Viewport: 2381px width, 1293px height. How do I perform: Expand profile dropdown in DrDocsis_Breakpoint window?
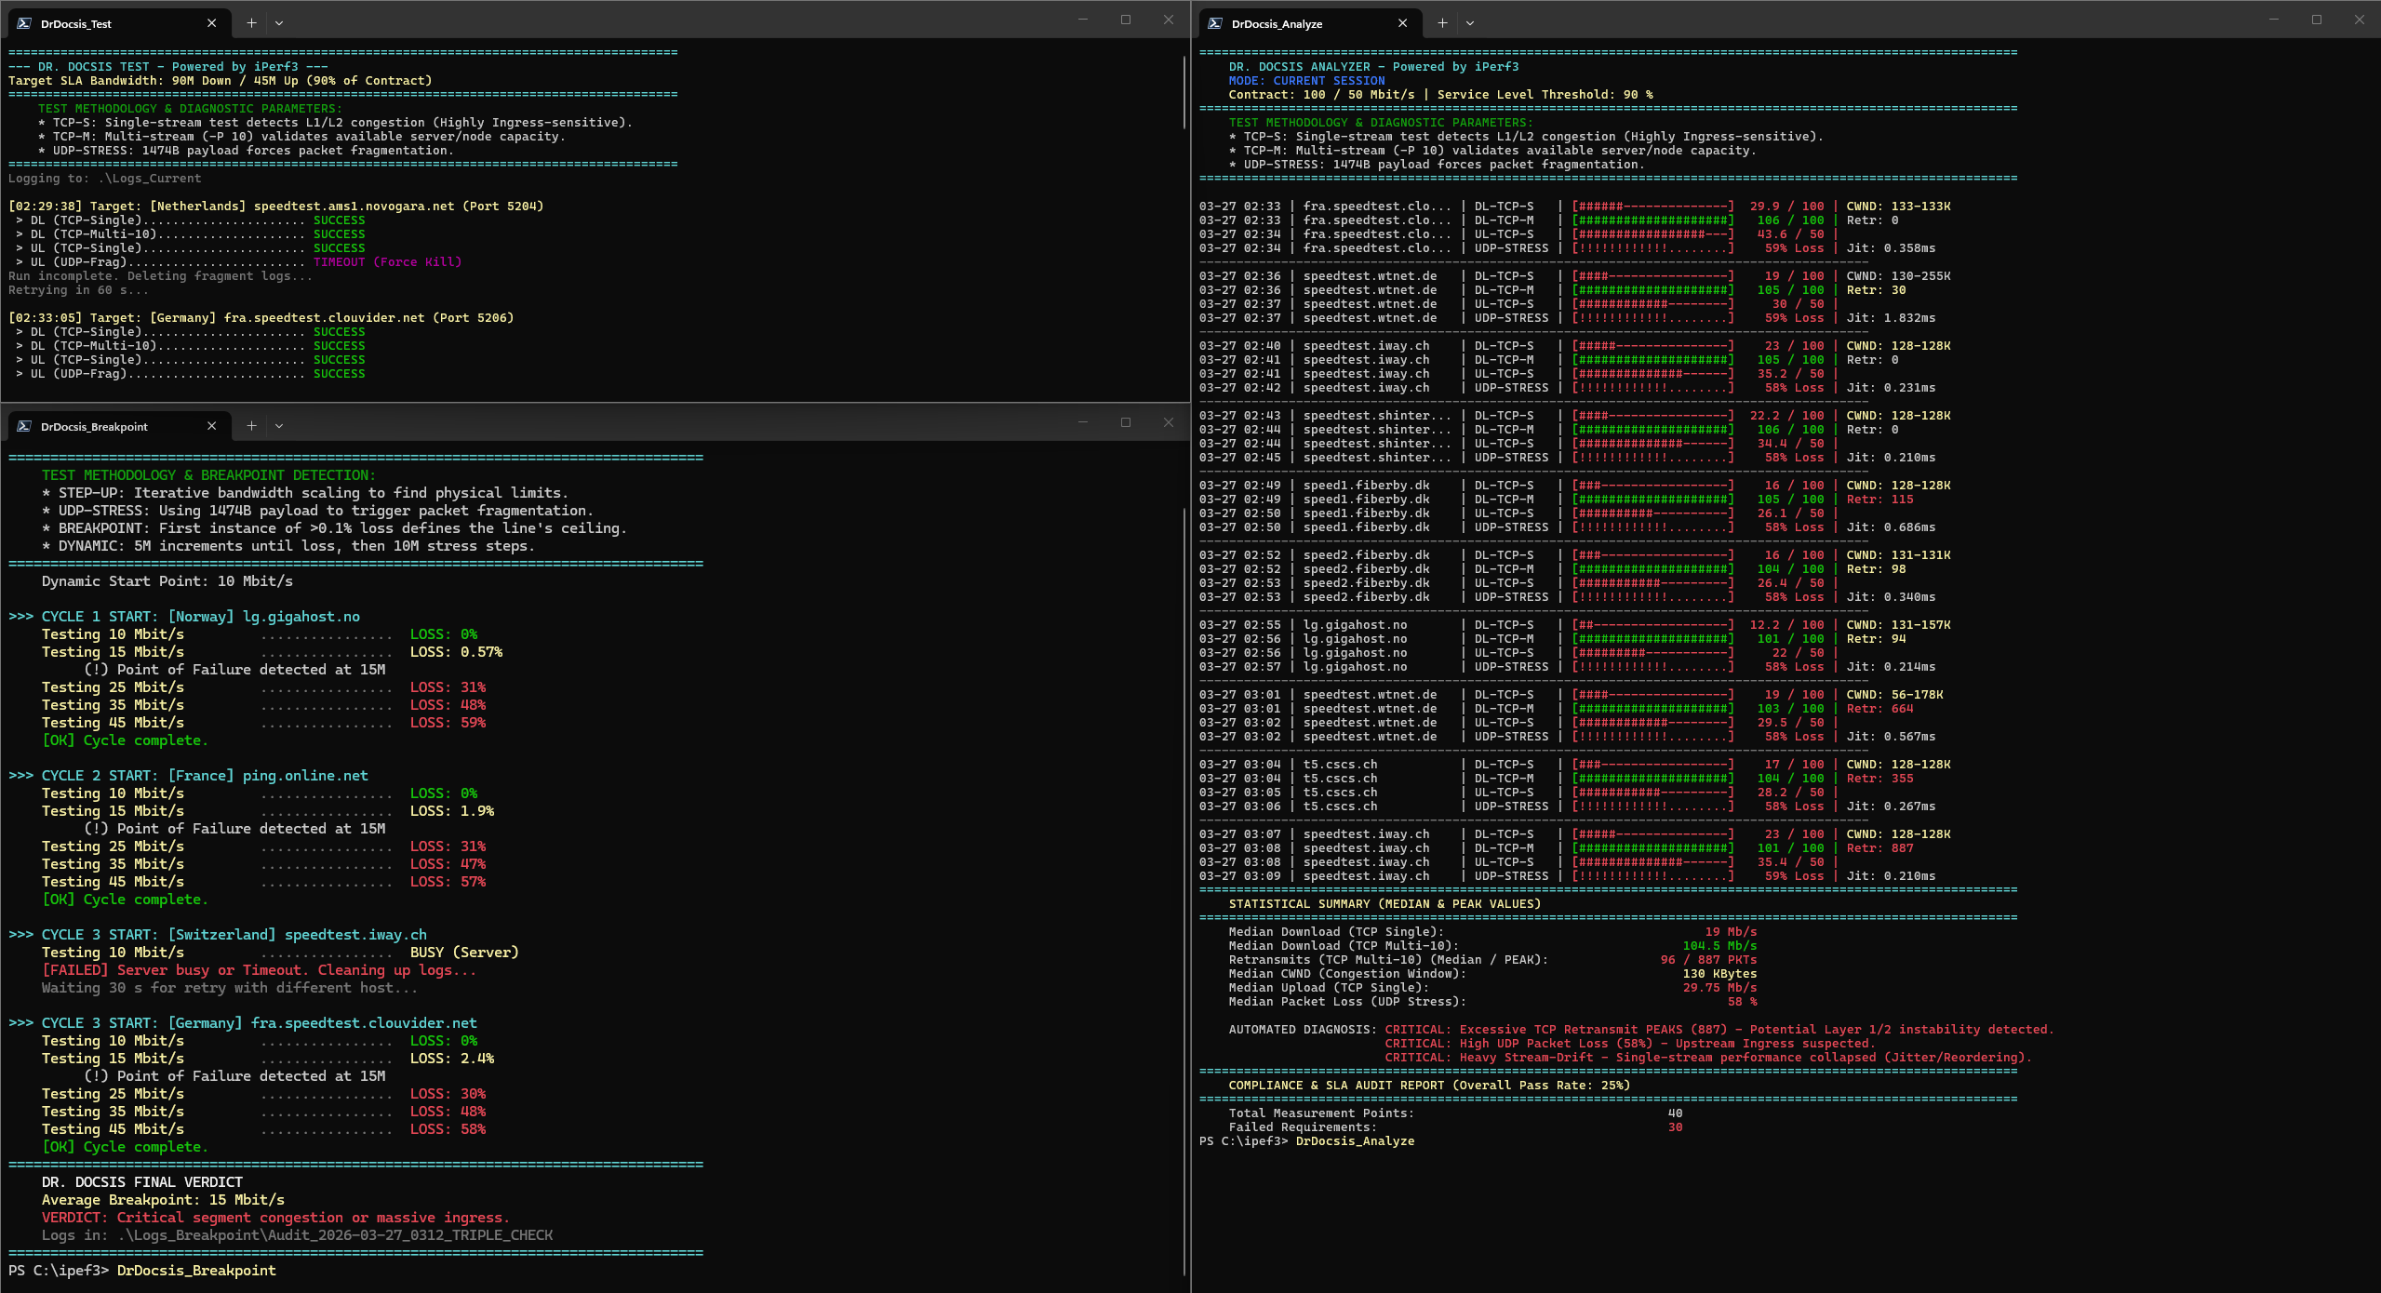(279, 426)
